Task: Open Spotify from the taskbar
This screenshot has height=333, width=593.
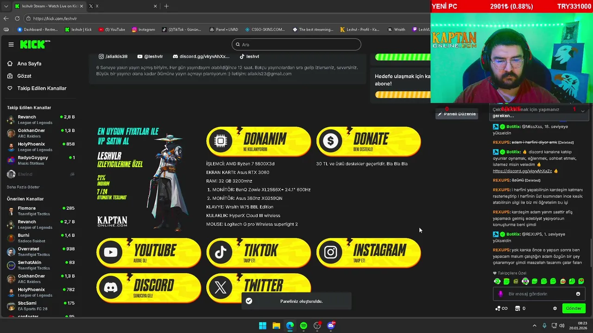Action: 303,326
